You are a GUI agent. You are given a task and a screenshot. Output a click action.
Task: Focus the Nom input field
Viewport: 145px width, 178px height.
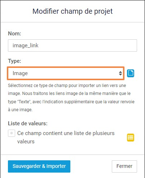pos(72,45)
